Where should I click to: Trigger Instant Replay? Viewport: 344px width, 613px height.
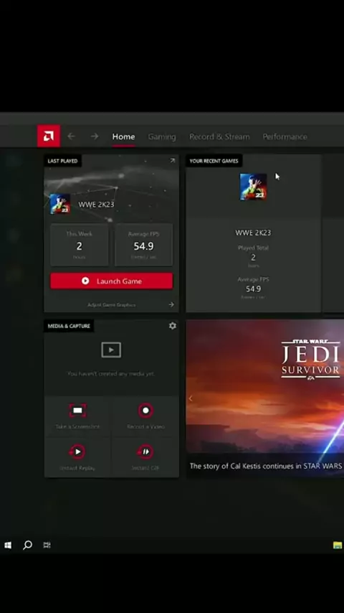[77, 451]
